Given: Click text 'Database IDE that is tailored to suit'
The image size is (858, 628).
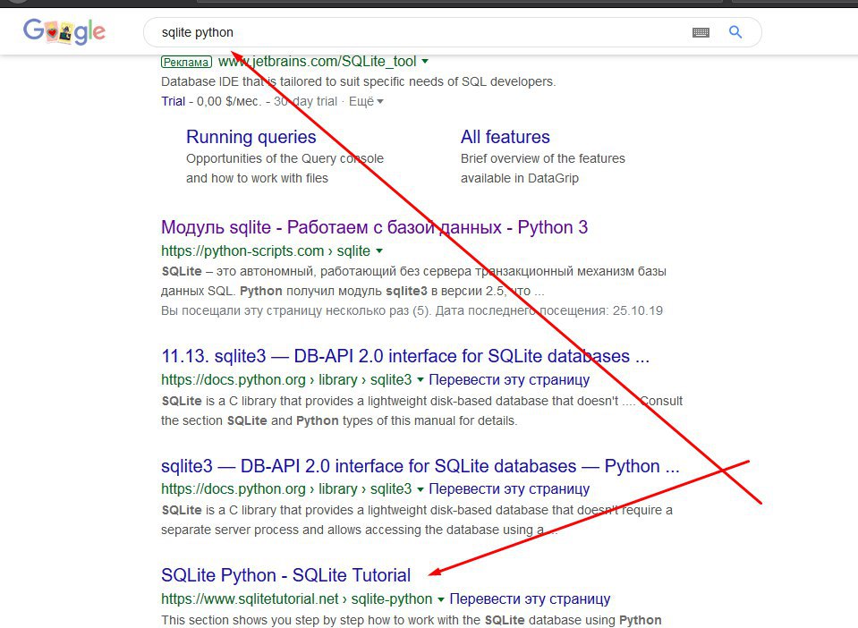Looking at the screenshot, I should click(x=261, y=81).
